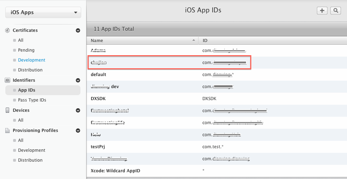Click Provisioning Profiles section heading

tap(35, 131)
